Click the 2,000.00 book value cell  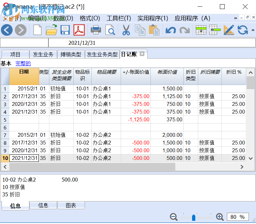(167, 135)
